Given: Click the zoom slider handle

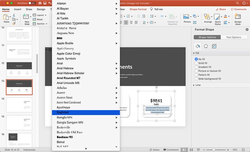Looking at the screenshot, I should (214, 150).
